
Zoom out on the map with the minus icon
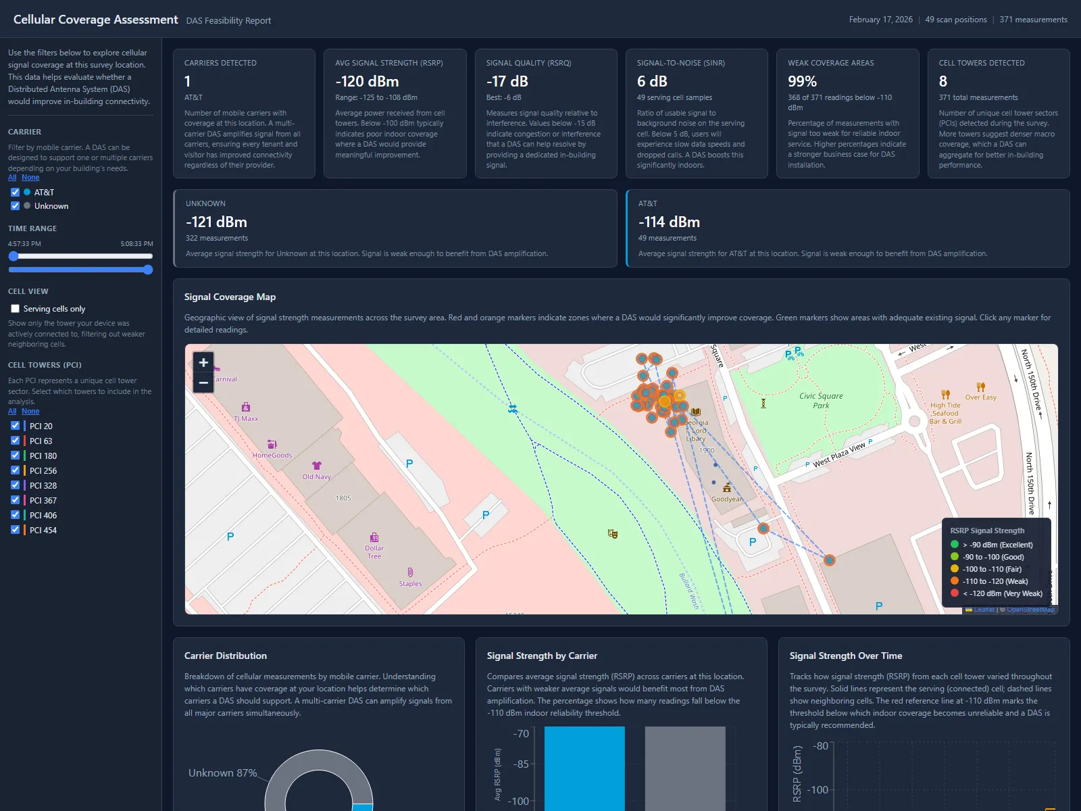(203, 383)
